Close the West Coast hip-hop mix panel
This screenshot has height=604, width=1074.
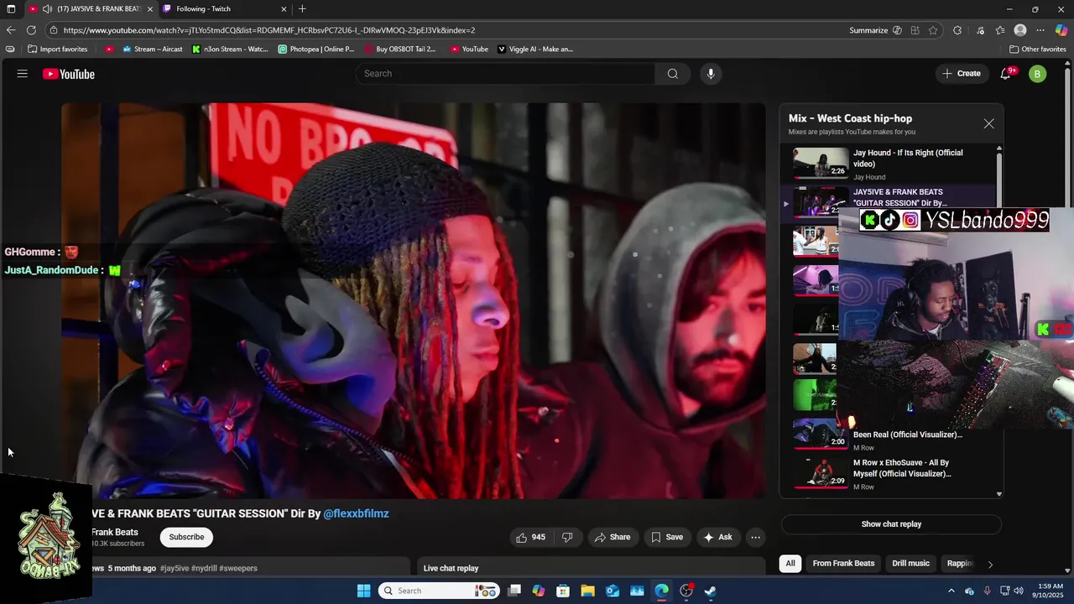[988, 123]
